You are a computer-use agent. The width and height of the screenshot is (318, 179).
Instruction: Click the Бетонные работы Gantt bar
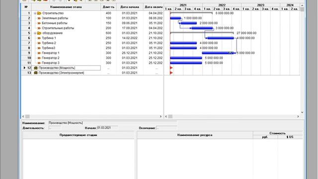189,23
